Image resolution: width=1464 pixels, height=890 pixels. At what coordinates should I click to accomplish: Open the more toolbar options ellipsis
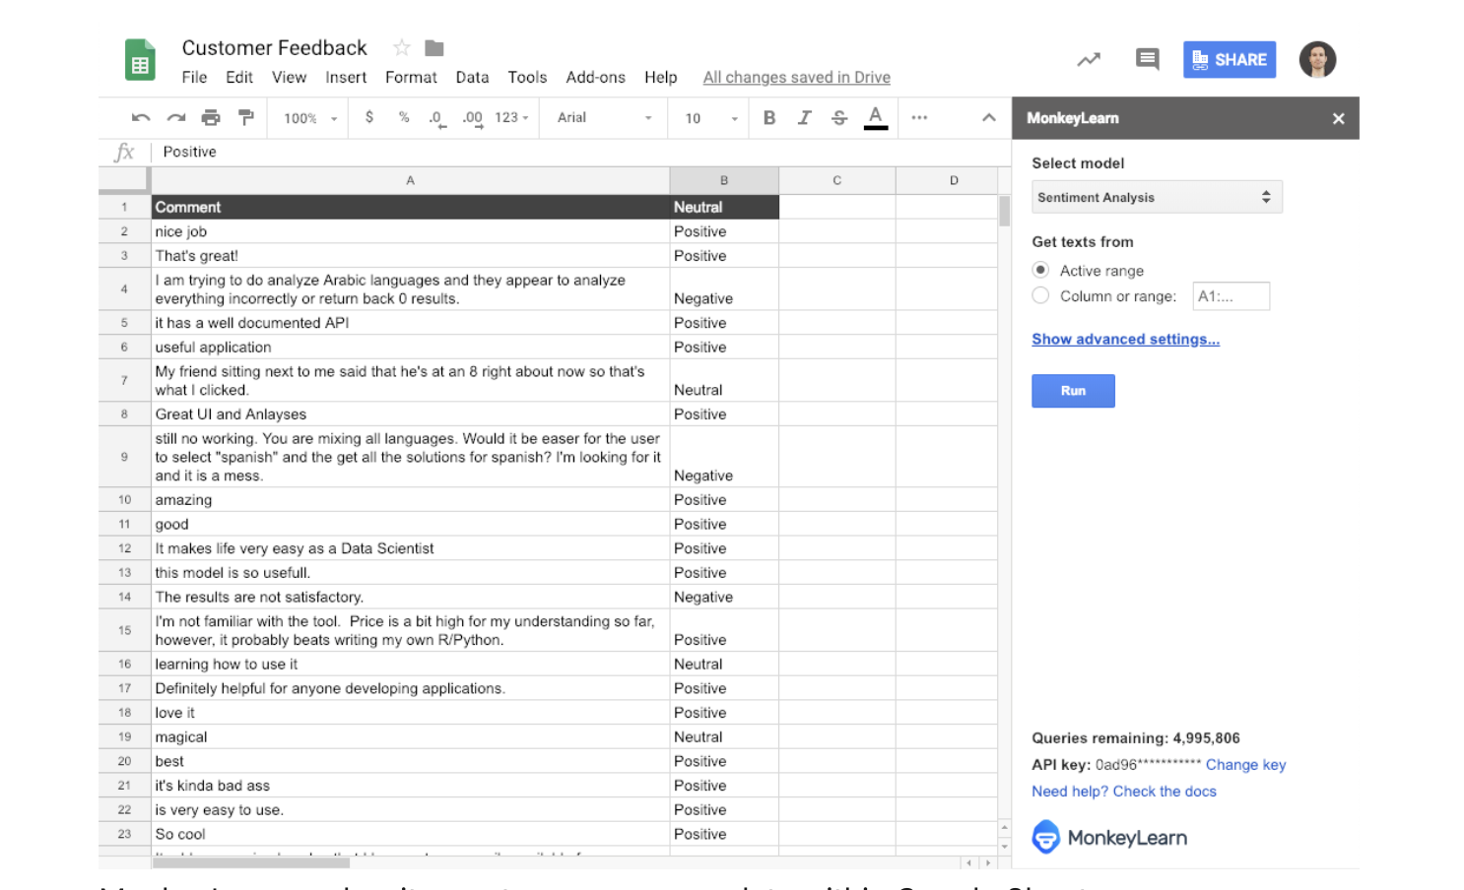pos(919,117)
